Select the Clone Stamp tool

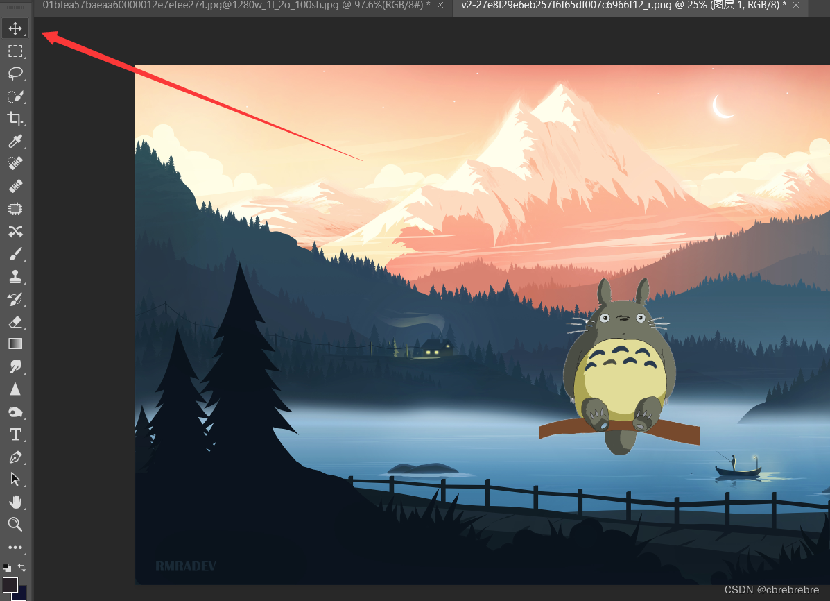15,277
